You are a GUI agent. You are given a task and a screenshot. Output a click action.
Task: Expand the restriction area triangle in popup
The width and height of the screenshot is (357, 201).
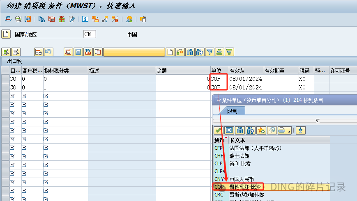click(x=318, y=121)
